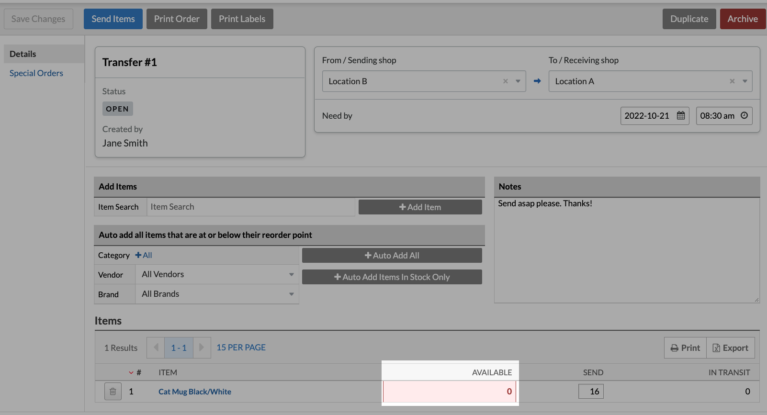Expand the To / Receiving shop dropdown

(x=745, y=81)
